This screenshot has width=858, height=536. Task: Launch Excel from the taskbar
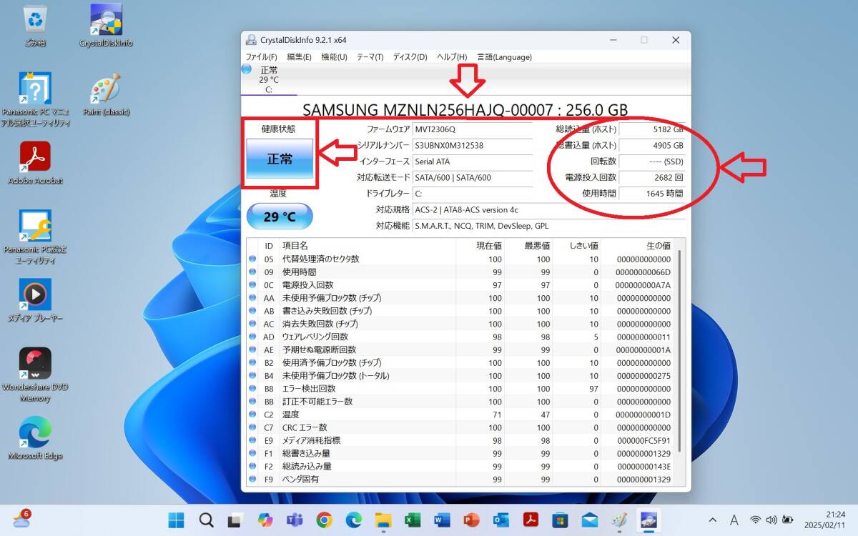[x=413, y=520]
